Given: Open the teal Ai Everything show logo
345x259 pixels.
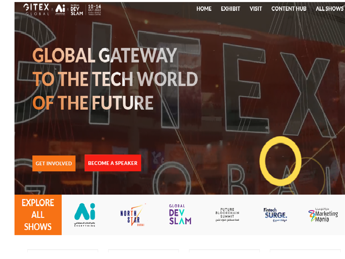Looking at the screenshot, I should click(x=85, y=215).
